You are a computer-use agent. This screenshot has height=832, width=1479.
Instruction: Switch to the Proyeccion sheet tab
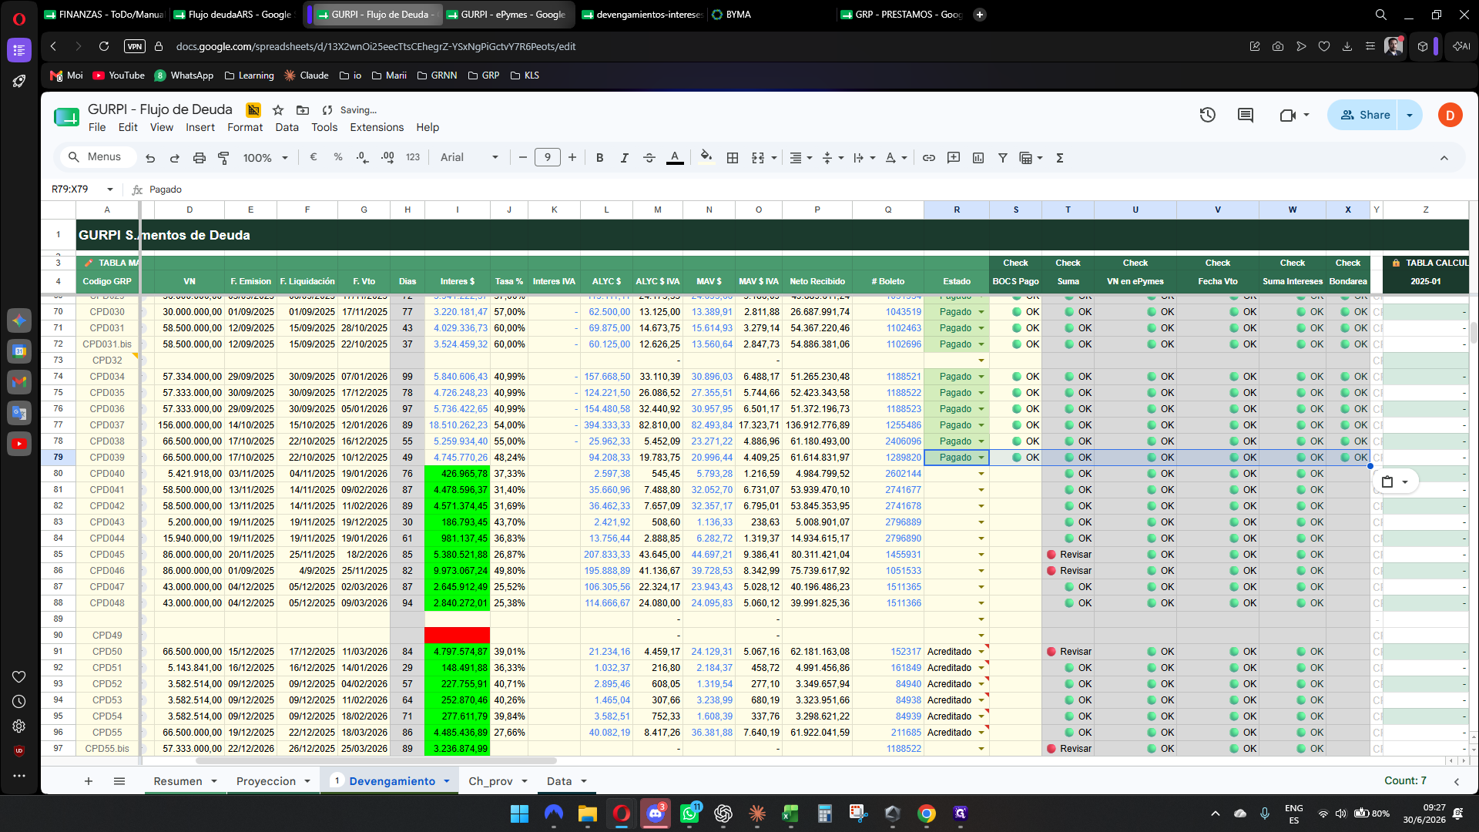tap(266, 781)
